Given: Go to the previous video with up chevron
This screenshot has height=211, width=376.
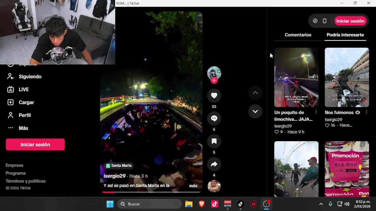Looking at the screenshot, I should (x=255, y=93).
